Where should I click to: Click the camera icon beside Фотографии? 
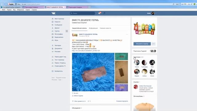point(53,34)
